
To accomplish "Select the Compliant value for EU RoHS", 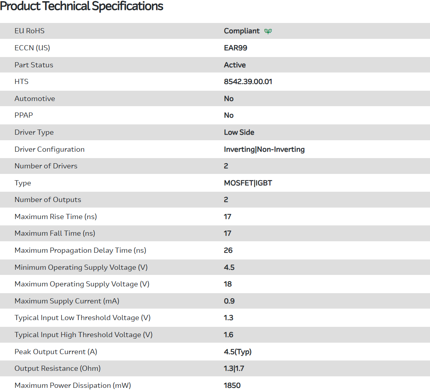I will 242,31.
